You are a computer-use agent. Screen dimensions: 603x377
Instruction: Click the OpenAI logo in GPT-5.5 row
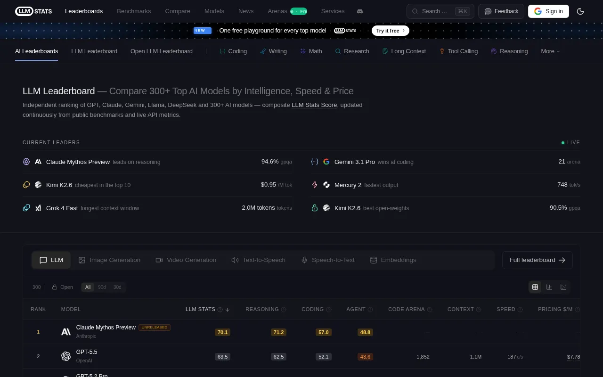coord(66,356)
